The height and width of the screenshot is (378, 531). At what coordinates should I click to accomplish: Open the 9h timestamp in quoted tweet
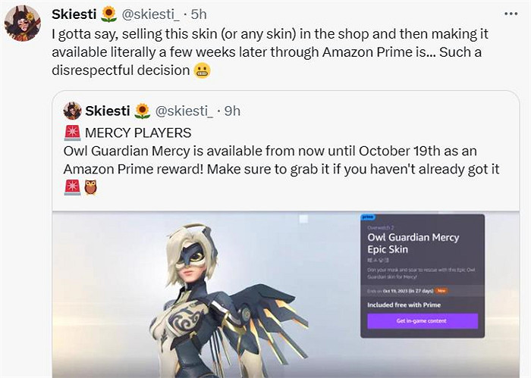pyautogui.click(x=232, y=111)
